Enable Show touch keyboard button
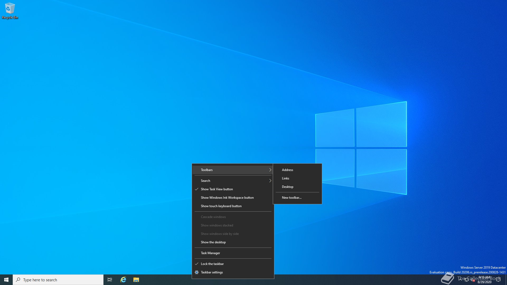The image size is (507, 285). [x=221, y=206]
